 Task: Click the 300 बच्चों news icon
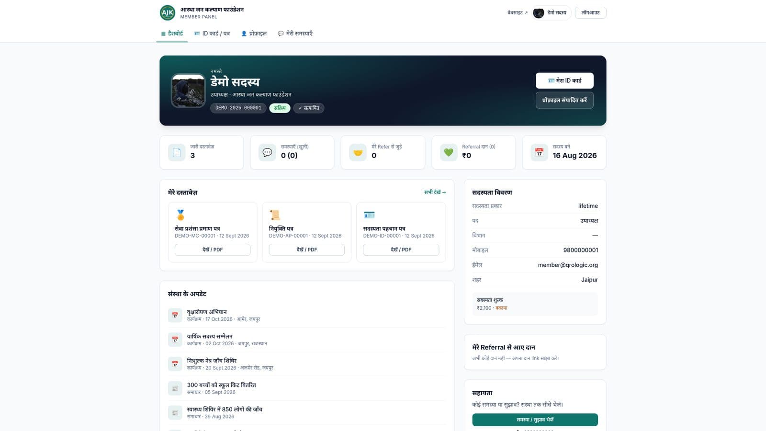pyautogui.click(x=175, y=388)
